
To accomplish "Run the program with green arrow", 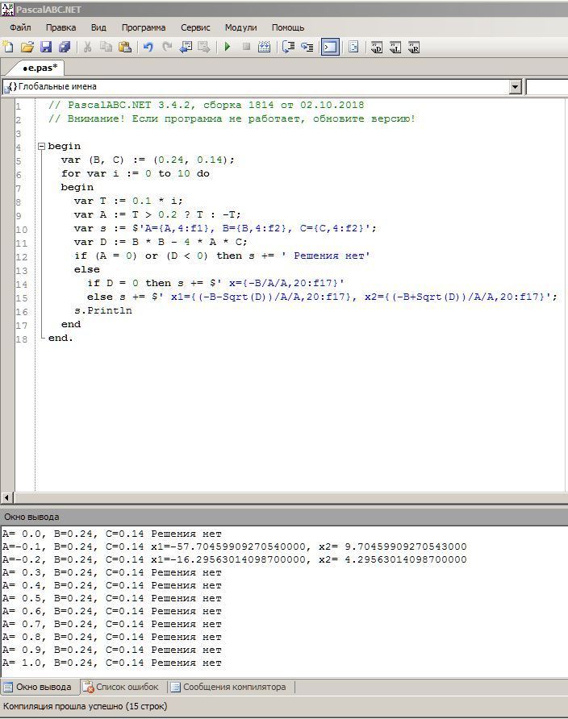I will [227, 47].
